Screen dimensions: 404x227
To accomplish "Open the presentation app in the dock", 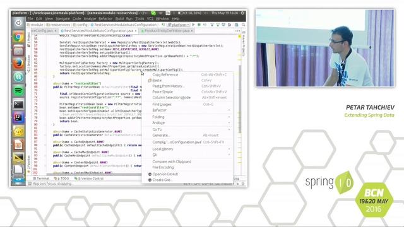I will point(18,144).
